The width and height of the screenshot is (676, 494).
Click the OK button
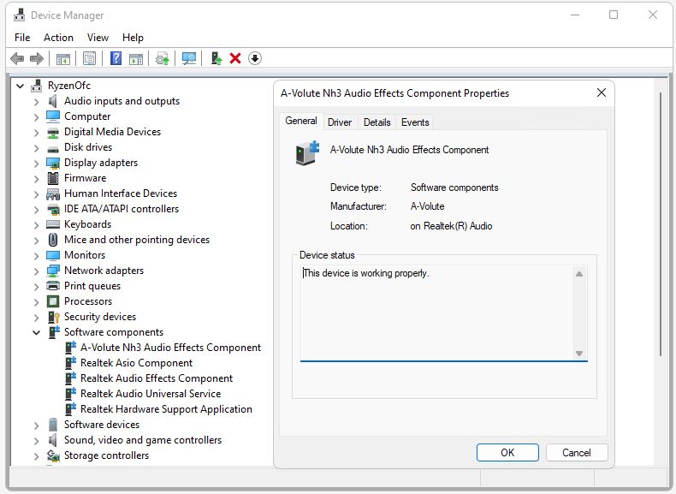coord(507,453)
